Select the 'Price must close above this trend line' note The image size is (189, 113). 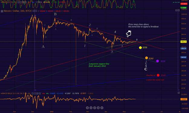coord(143,25)
